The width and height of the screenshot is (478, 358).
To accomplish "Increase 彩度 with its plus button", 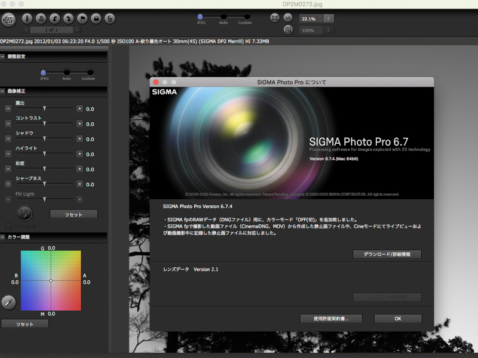I will tap(79, 169).
